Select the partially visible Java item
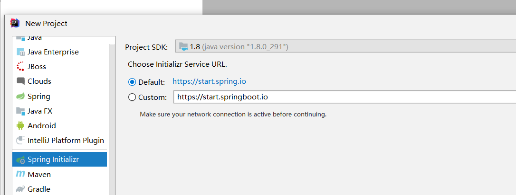Image resolution: width=516 pixels, height=195 pixels. 59,39
